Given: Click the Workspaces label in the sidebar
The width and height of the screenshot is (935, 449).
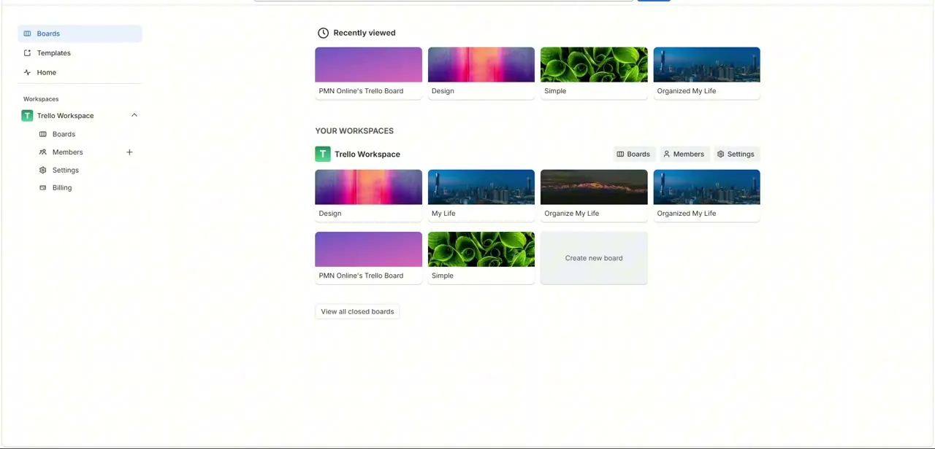Looking at the screenshot, I should [41, 99].
